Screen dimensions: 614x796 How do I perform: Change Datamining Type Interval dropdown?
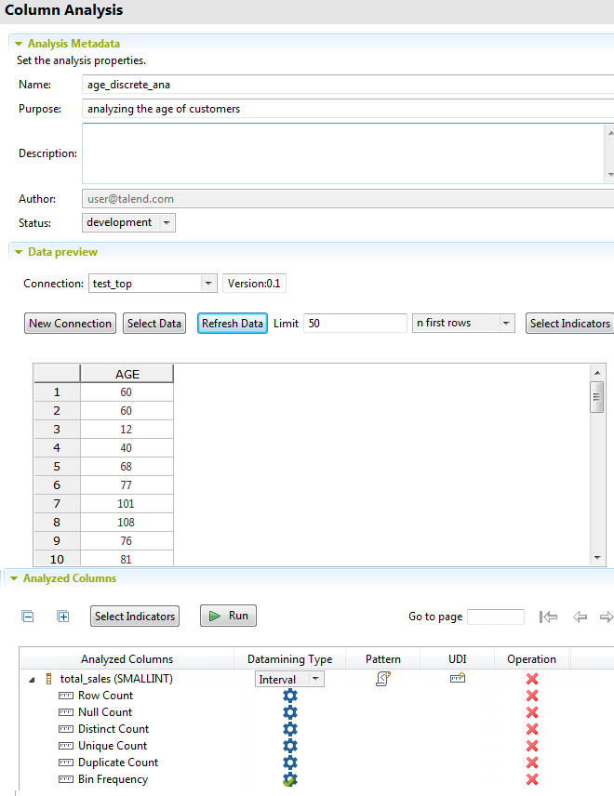pyautogui.click(x=315, y=679)
